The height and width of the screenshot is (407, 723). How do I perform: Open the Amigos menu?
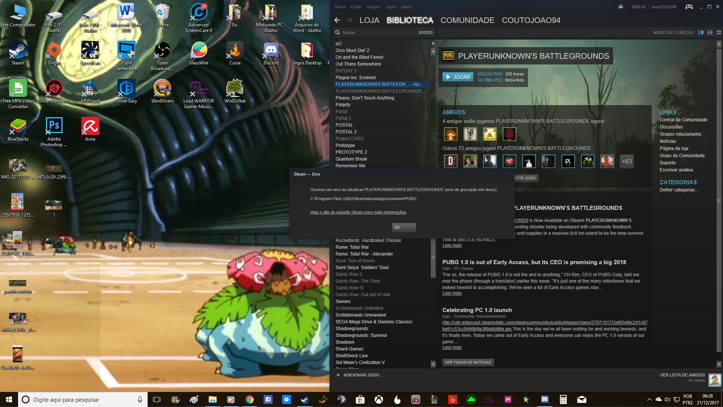pyautogui.click(x=373, y=7)
